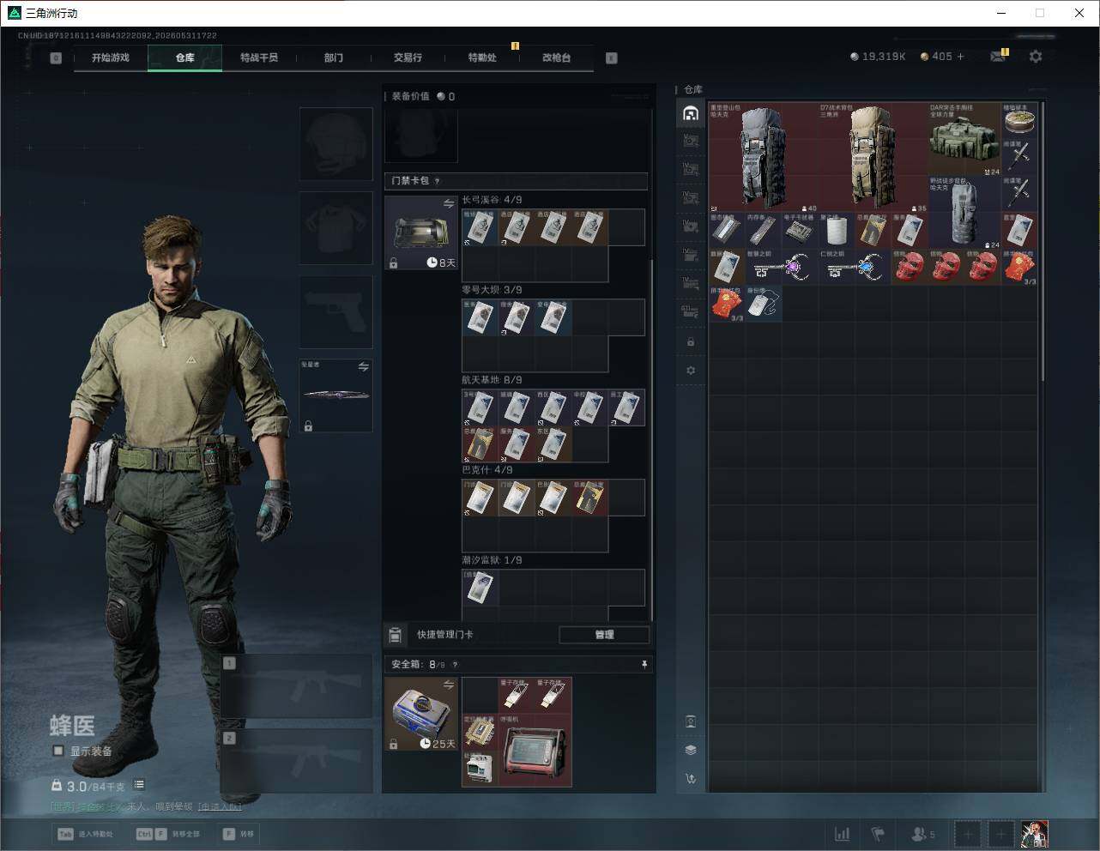Click the 申请入队 link in chat
1100x851 pixels.
tap(220, 806)
